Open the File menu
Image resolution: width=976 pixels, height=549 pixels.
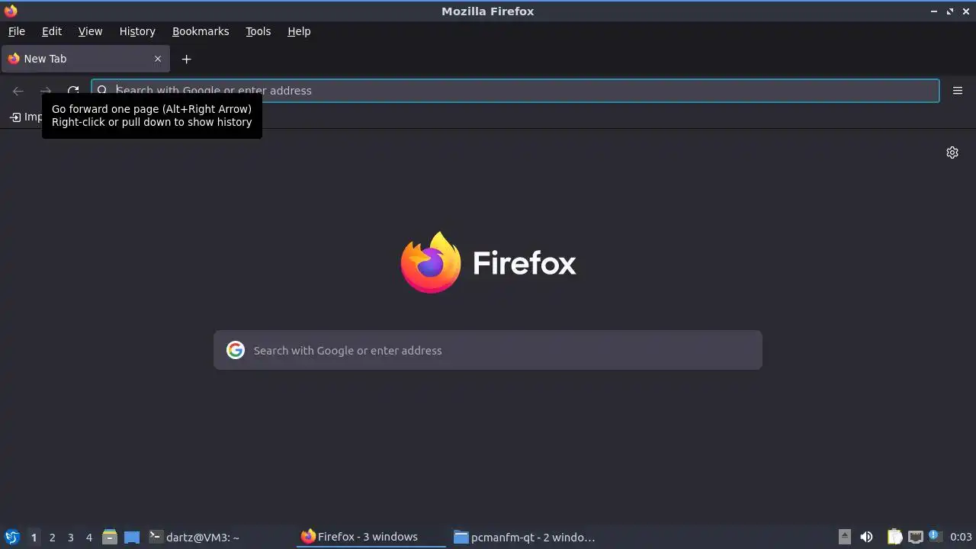pos(17,31)
